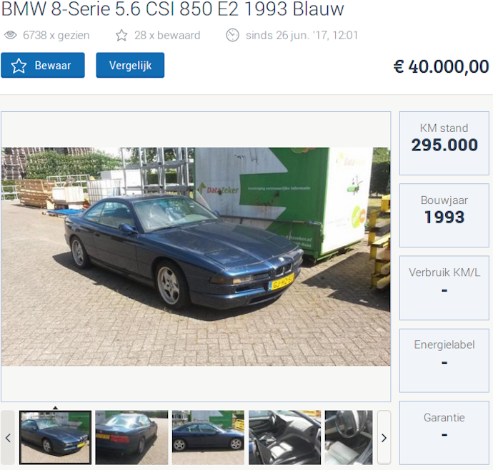Click the star icon in Bewaar button
493x470 pixels.
pyautogui.click(x=19, y=66)
